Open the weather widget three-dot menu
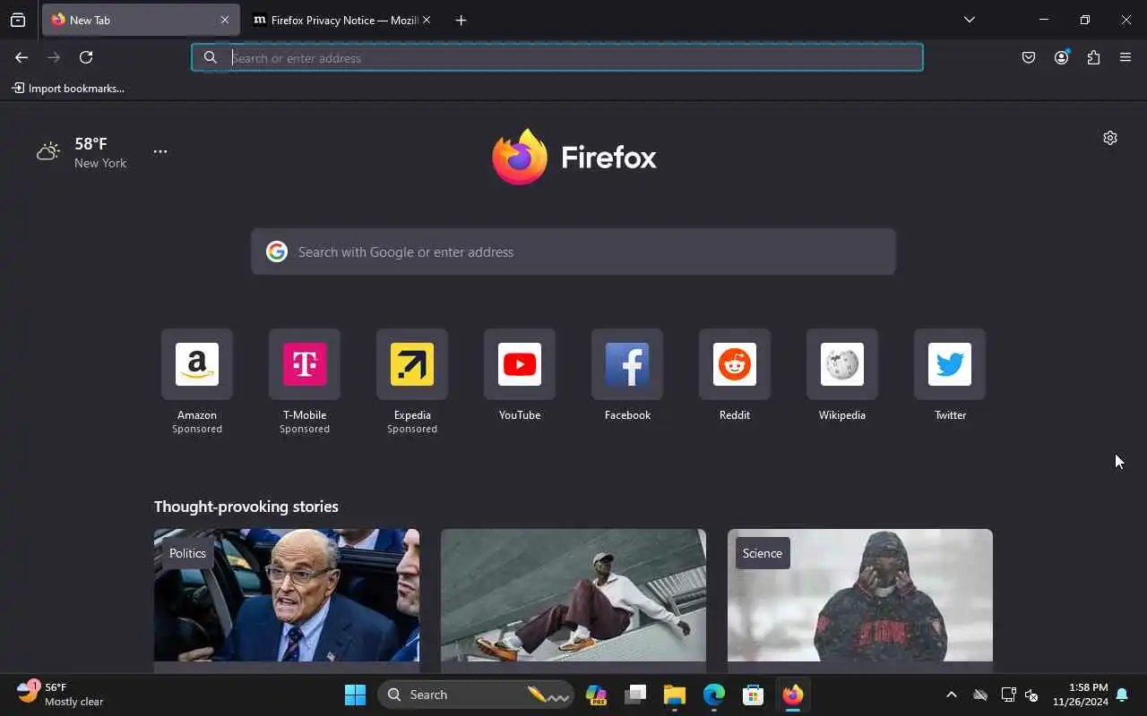This screenshot has width=1147, height=716. tap(160, 151)
